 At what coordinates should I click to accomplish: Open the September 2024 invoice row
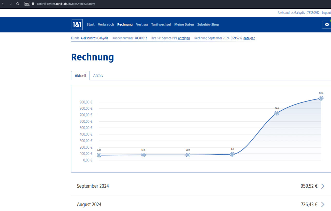[201, 186]
